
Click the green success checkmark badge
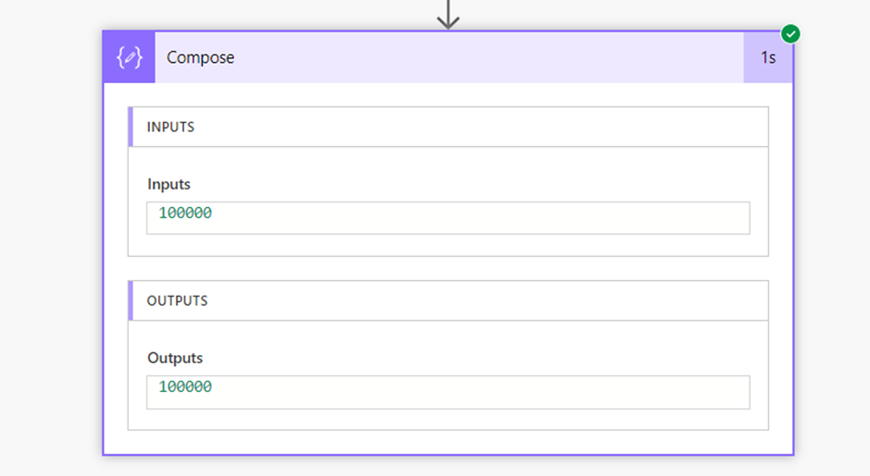point(790,34)
